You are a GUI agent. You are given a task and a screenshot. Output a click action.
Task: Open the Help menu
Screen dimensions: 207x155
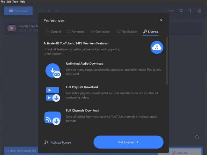pos(23,2)
